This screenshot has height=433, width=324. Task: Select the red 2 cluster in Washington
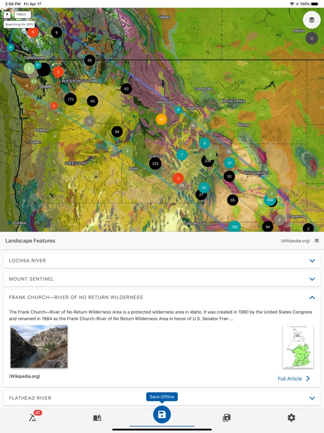coord(58,72)
